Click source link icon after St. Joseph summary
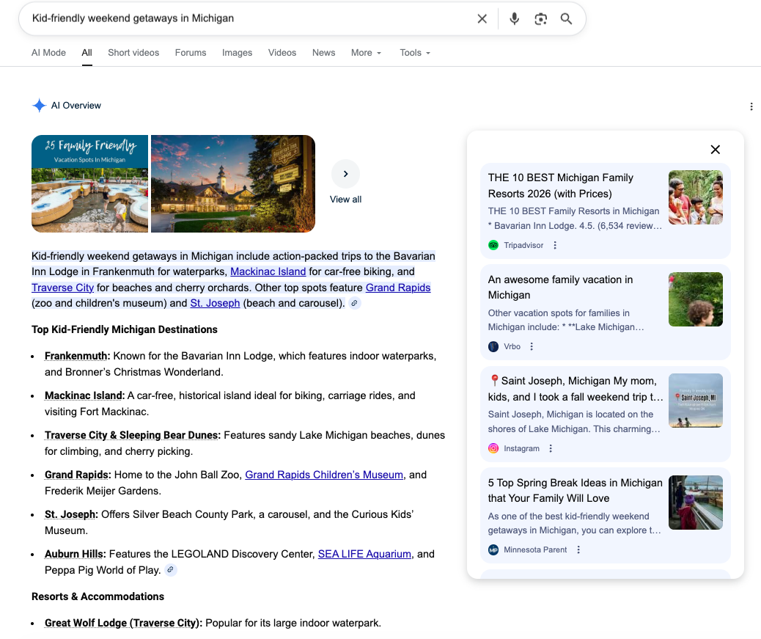Image resolution: width=761 pixels, height=639 pixels. point(354,303)
